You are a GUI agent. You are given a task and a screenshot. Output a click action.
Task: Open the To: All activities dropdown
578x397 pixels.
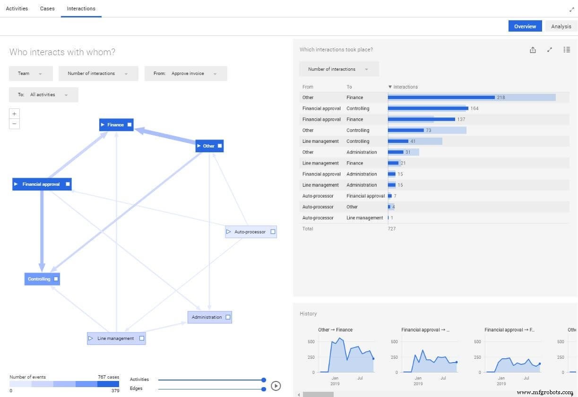[43, 94]
